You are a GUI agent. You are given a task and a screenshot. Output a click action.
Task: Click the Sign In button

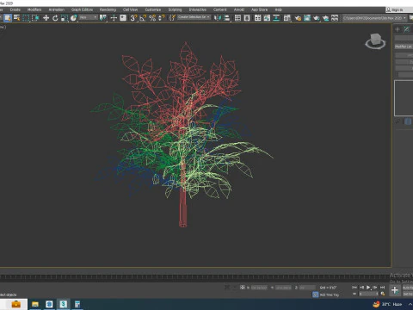pos(397,9)
